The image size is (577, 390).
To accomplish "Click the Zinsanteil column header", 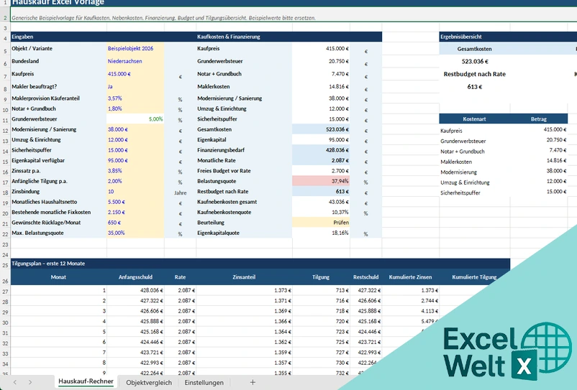I will 244,277.
